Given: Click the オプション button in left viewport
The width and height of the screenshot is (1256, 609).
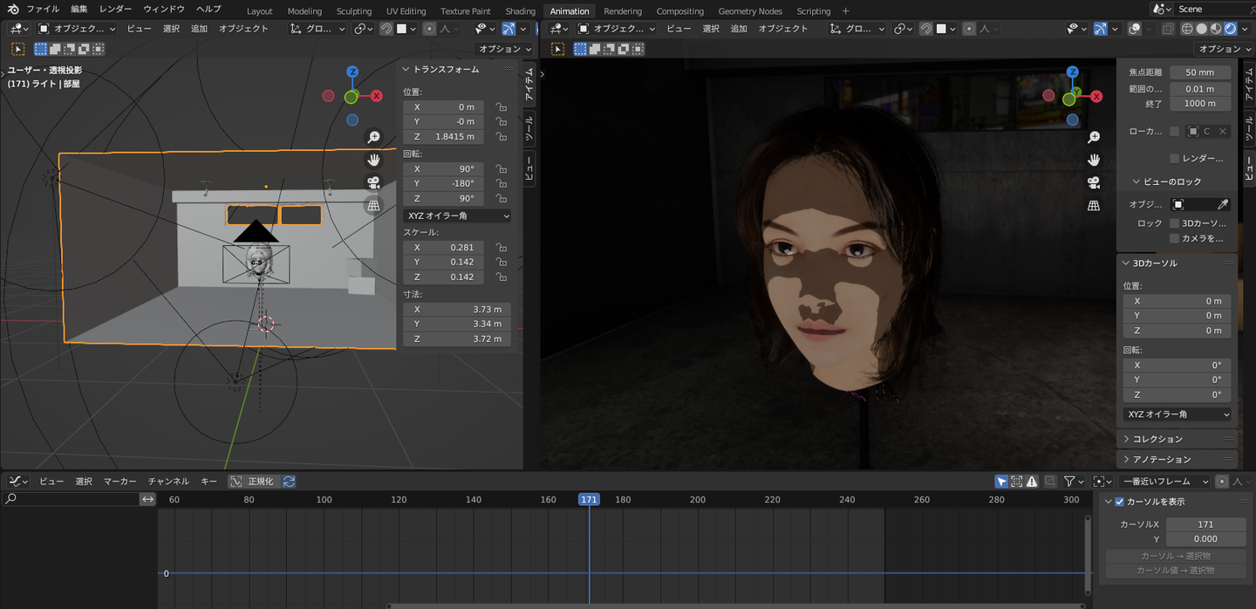Looking at the screenshot, I should (x=504, y=49).
